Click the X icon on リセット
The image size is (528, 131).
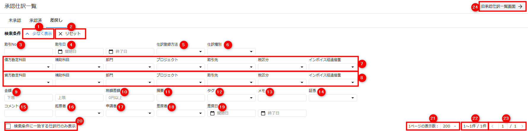(x=61, y=34)
